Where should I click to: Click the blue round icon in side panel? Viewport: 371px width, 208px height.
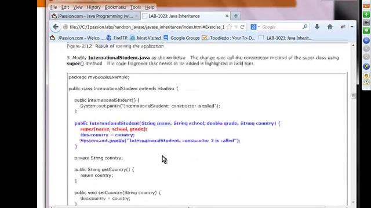click(366, 40)
